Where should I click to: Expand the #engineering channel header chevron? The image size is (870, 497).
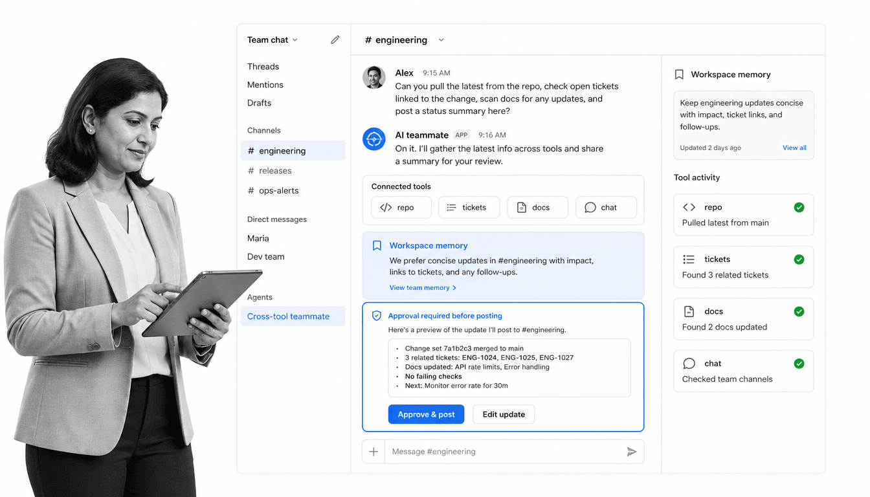point(441,40)
